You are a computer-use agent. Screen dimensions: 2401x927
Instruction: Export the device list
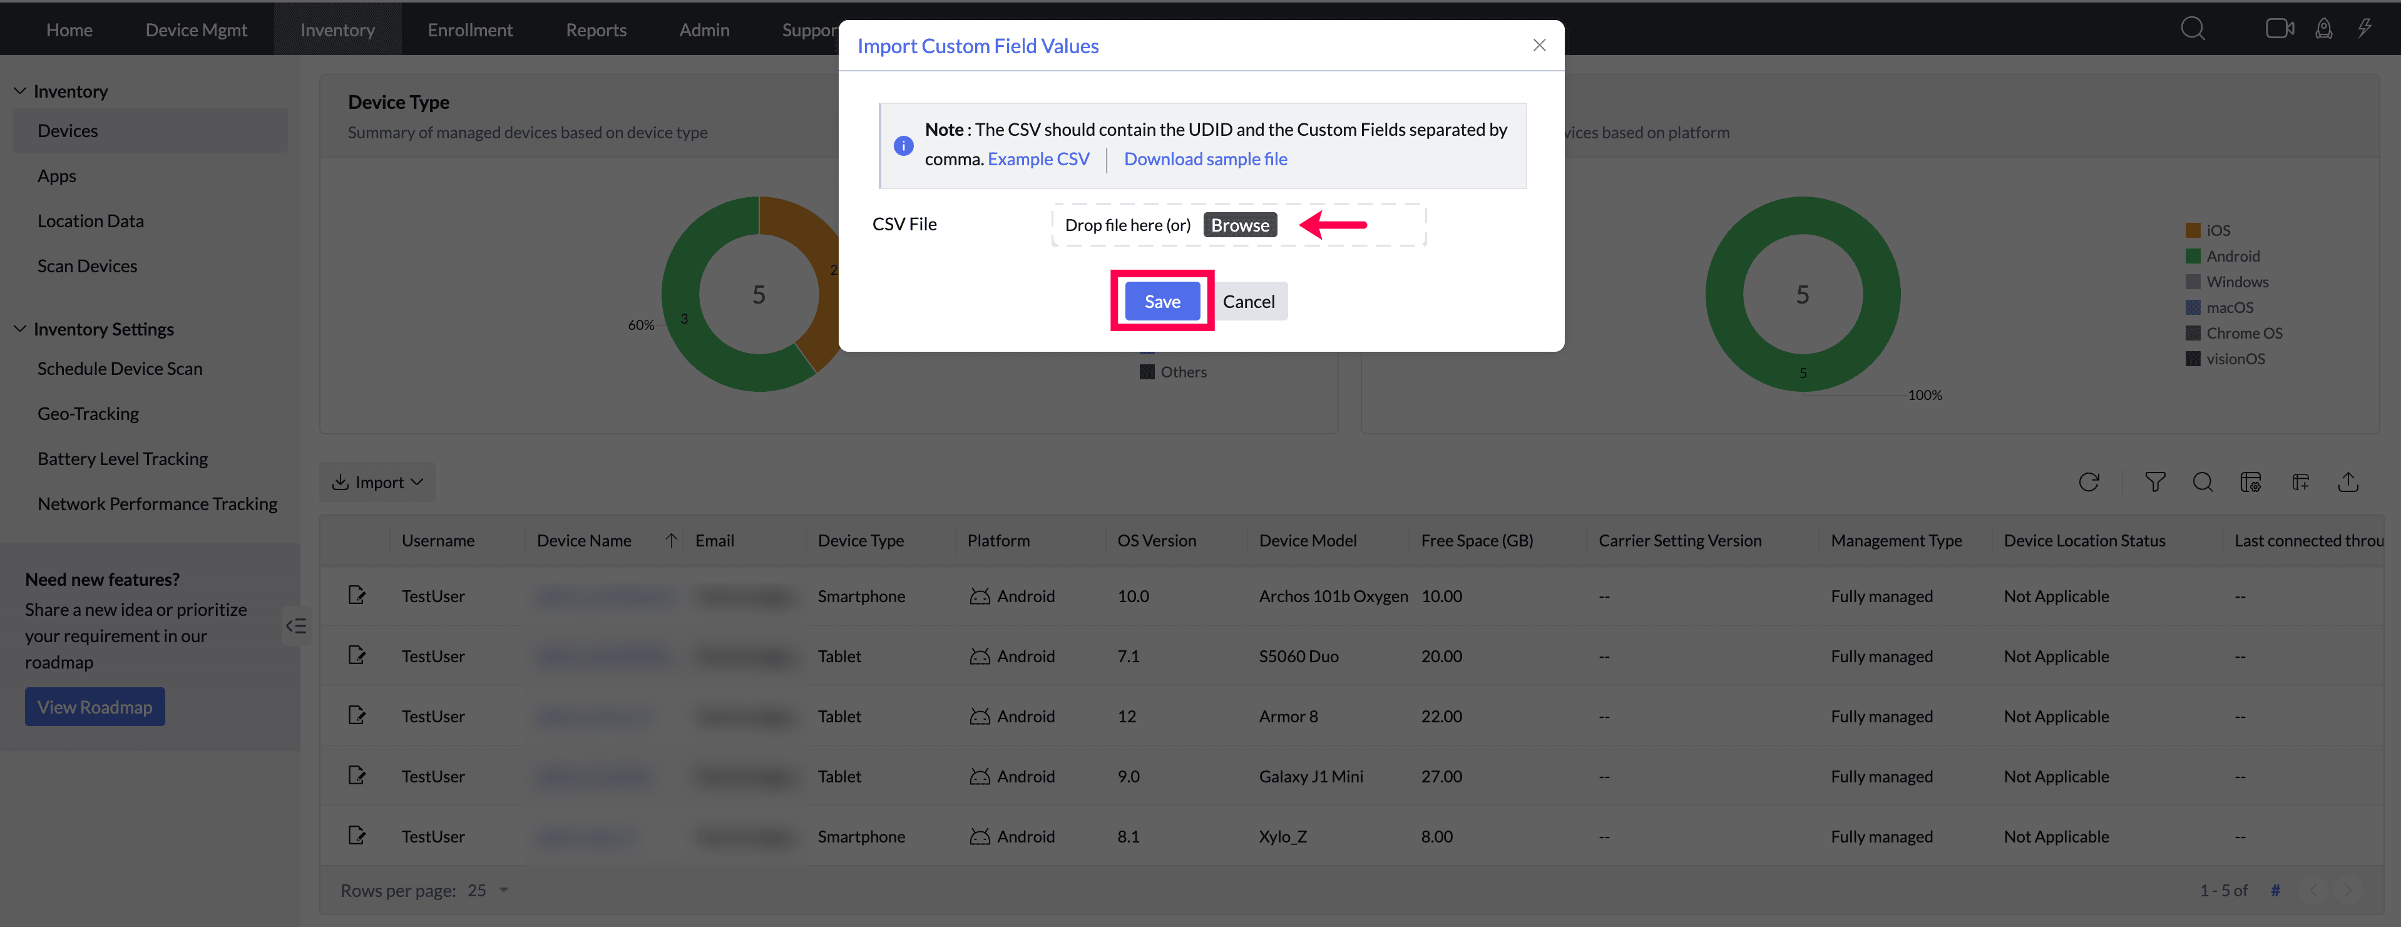pyautogui.click(x=2348, y=482)
